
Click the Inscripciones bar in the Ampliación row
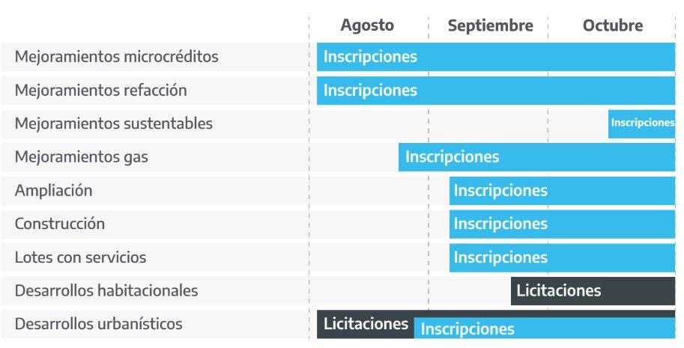[x=563, y=191]
